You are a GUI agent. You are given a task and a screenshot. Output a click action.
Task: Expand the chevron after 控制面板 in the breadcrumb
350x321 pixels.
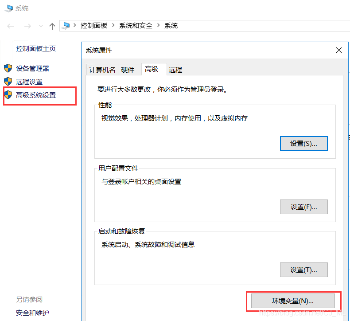pyautogui.click(x=113, y=26)
